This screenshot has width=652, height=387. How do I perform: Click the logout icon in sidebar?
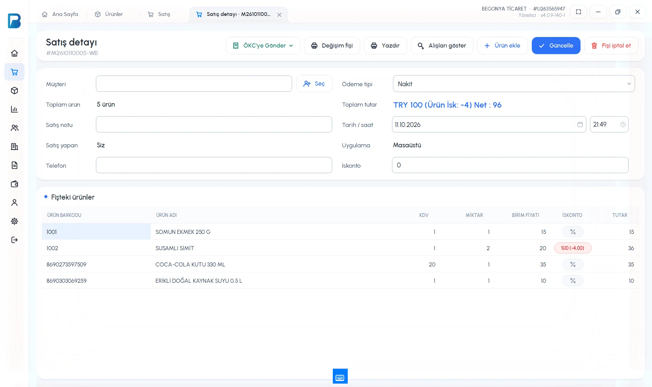[x=14, y=240]
